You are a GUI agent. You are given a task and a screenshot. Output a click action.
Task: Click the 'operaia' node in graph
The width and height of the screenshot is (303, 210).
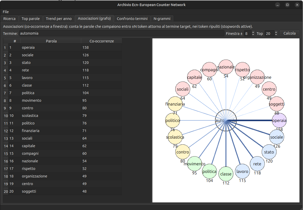point(279,120)
